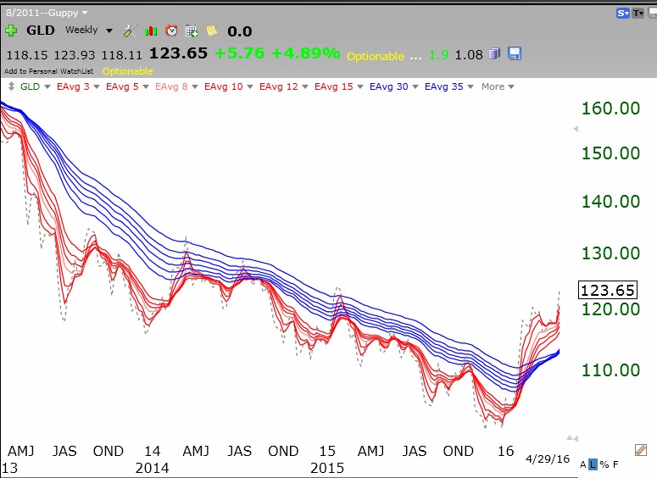Open the alarm clock alert icon
The width and height of the screenshot is (657, 478).
171,31
